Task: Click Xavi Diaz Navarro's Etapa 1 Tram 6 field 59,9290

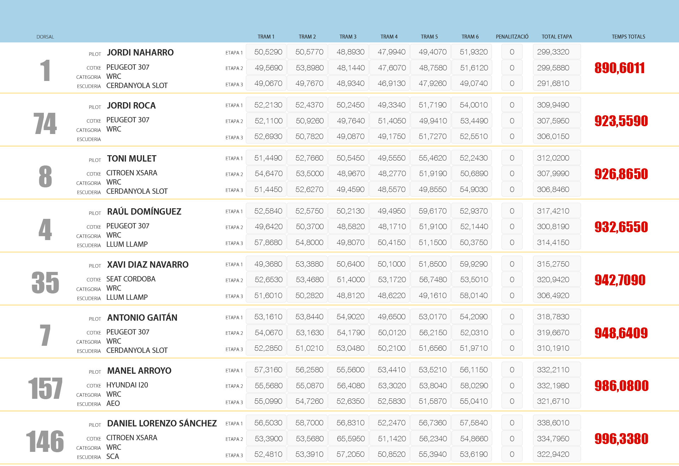Action: [474, 264]
